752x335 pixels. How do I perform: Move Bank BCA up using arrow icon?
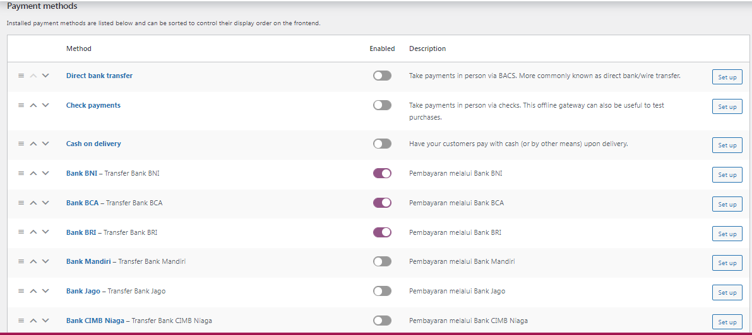coord(33,203)
